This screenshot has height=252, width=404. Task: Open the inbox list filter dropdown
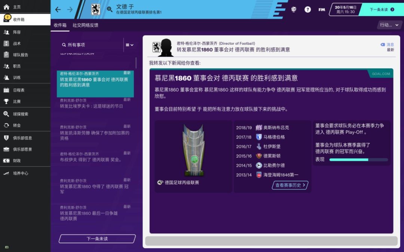129,45
